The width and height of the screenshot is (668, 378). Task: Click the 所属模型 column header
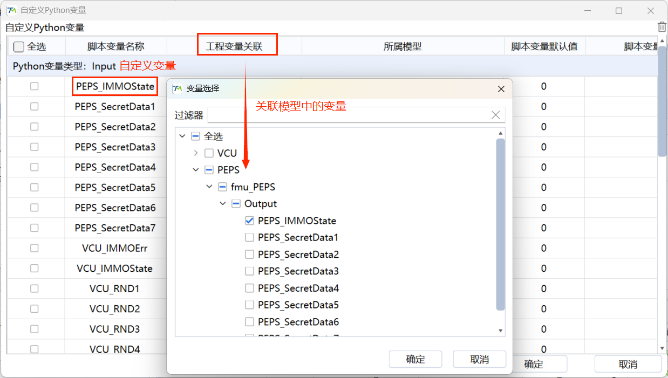coord(403,47)
